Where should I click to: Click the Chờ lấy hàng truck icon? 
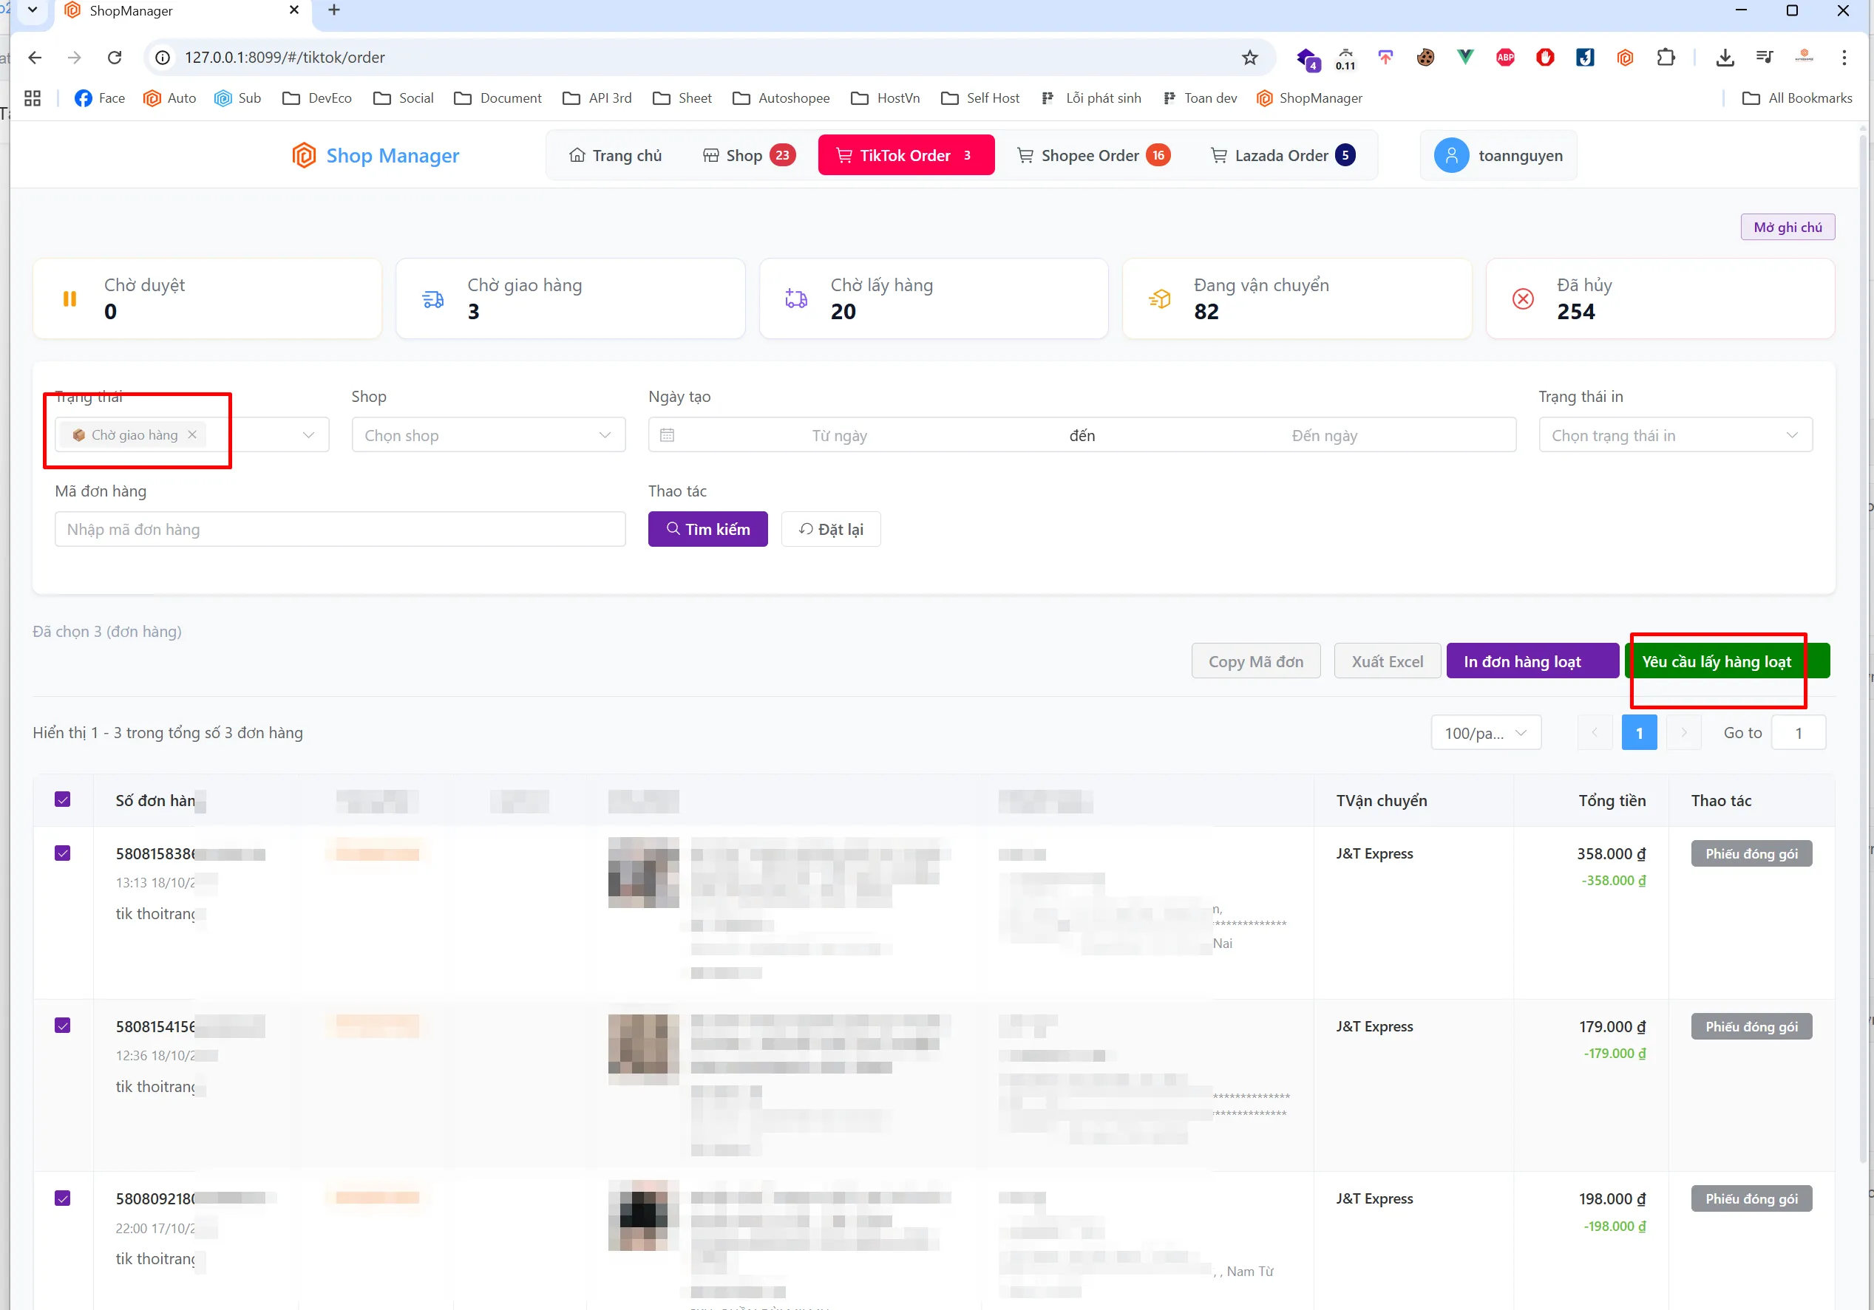(795, 299)
